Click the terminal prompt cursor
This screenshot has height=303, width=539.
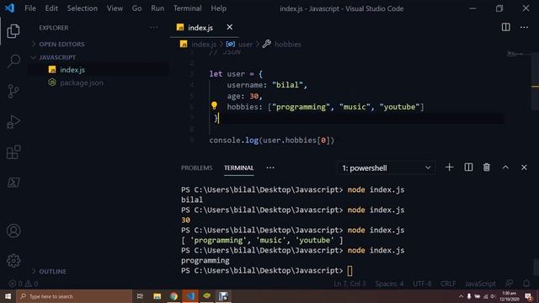[x=350, y=271]
